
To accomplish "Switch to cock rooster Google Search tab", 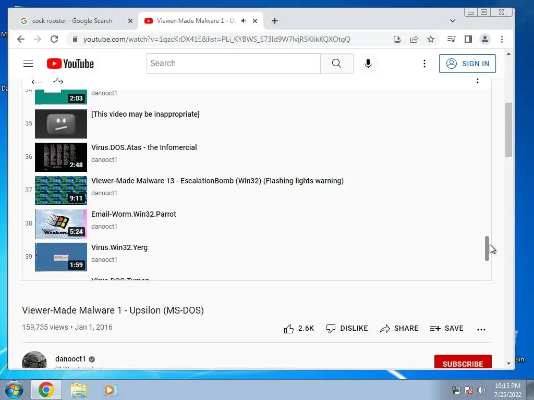I will coord(72,21).
